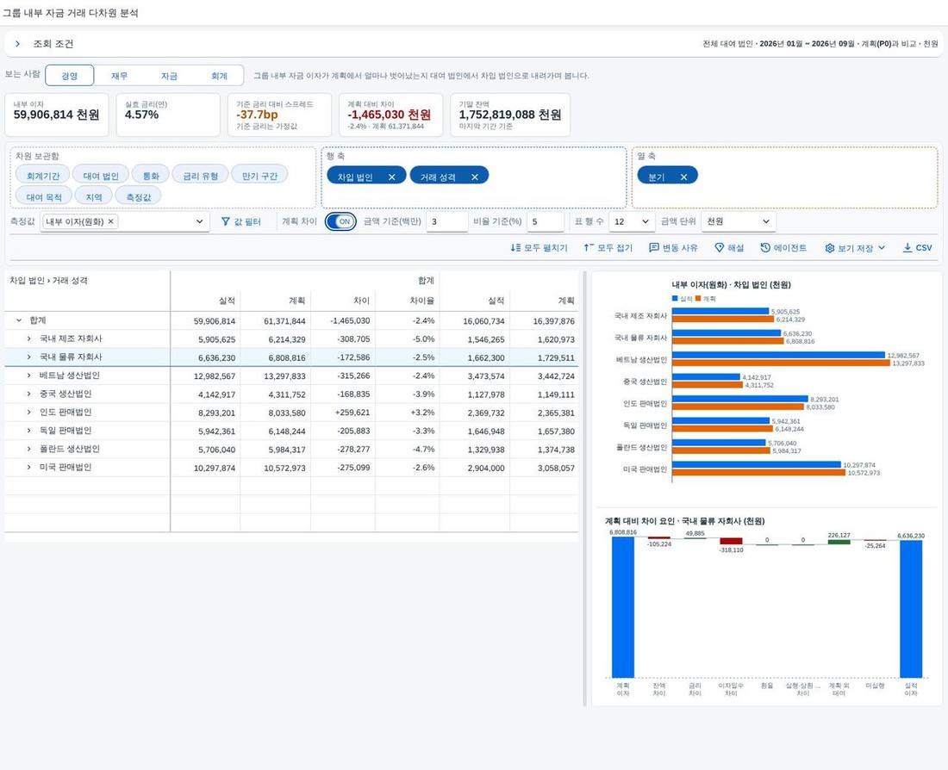The height and width of the screenshot is (770, 948).
Task: Click the 비율 기준(%) input field
Action: [x=546, y=222]
